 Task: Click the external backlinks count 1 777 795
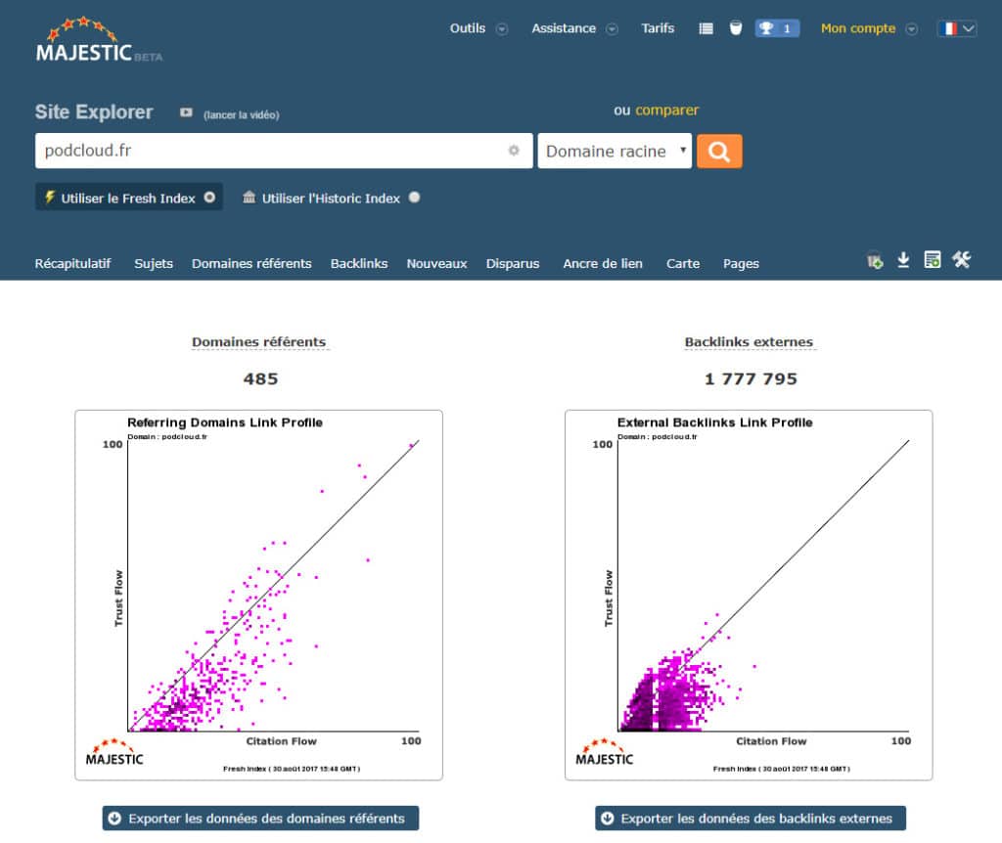(x=751, y=378)
